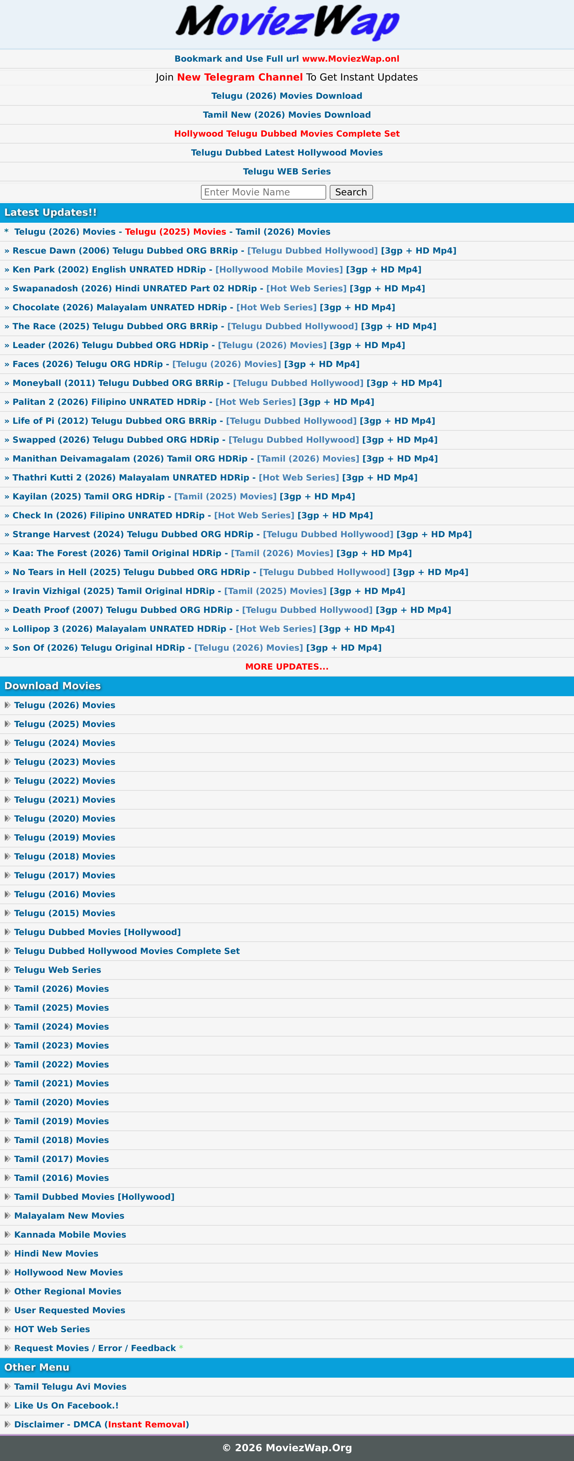Click the arrow icon beside Telugu Web Series
Screen dimensions: 574x1461
click(x=7, y=970)
